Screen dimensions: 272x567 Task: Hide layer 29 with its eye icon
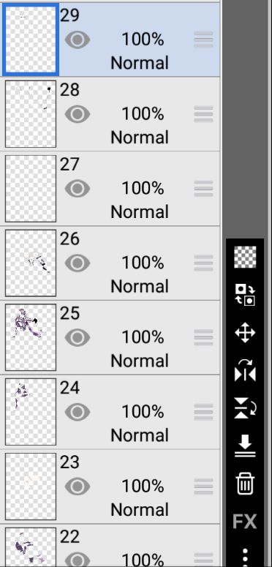pyautogui.click(x=78, y=40)
